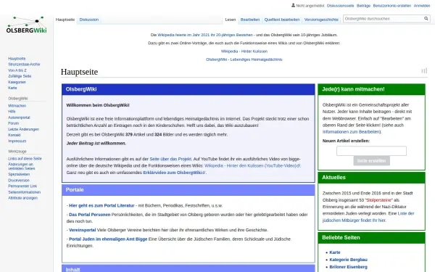Click the Anmelden link
This screenshot has height=272, width=435.
422,6
